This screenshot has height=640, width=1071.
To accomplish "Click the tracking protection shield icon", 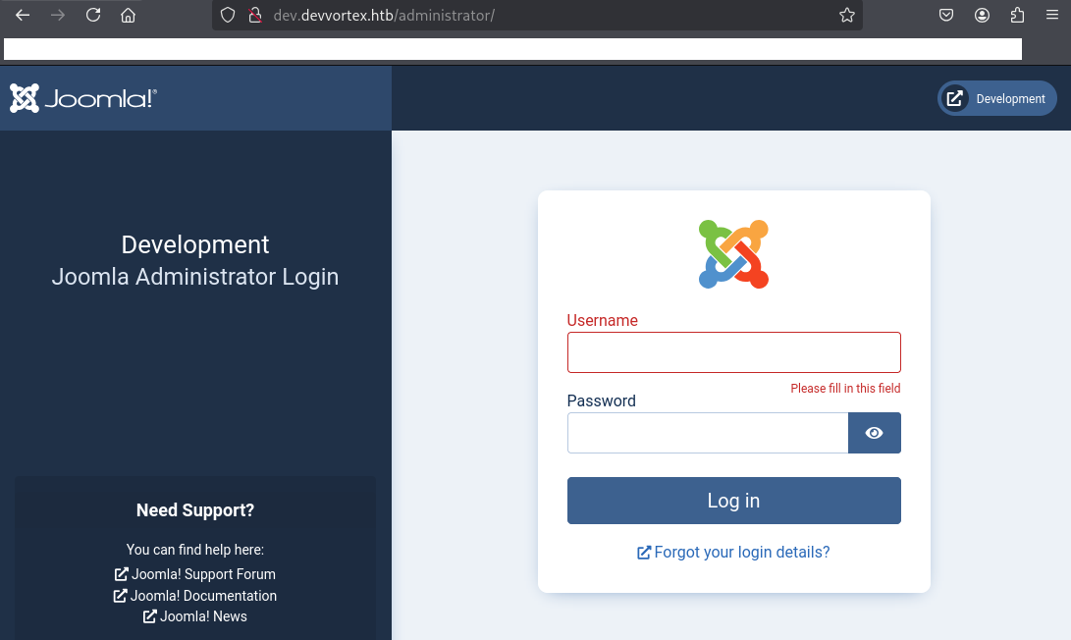I will 228,15.
